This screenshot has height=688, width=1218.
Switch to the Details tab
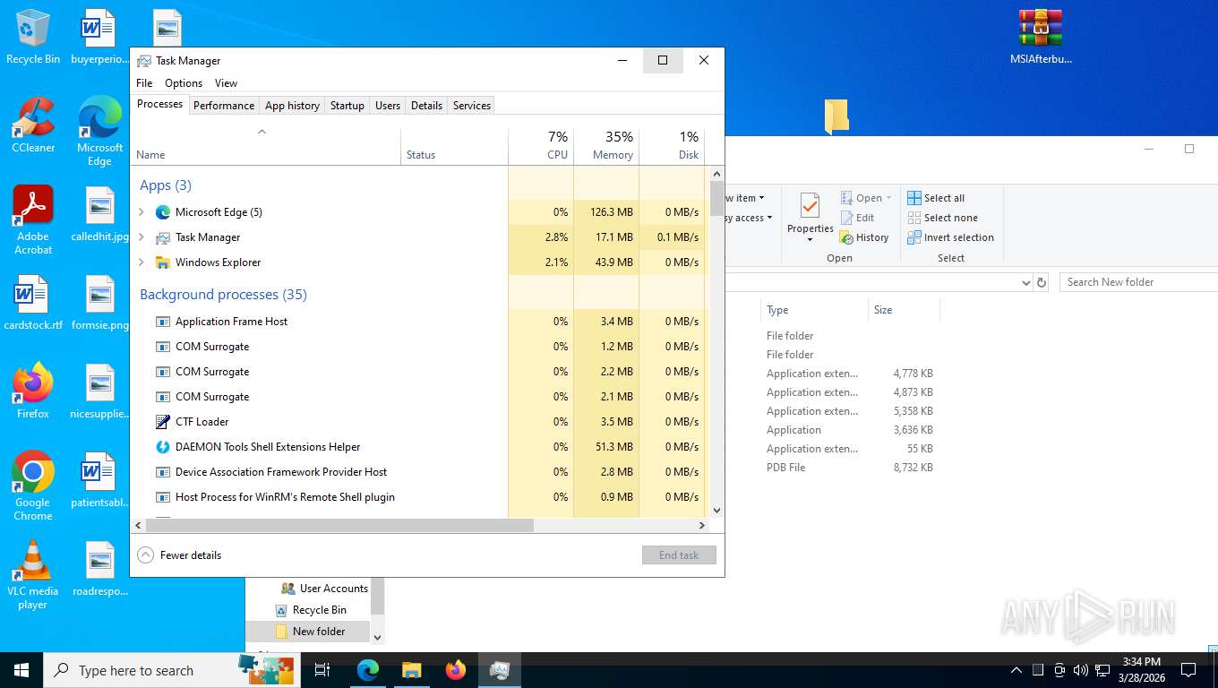click(x=426, y=106)
